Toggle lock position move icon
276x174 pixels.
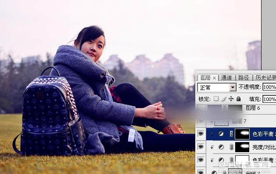coord(231,99)
